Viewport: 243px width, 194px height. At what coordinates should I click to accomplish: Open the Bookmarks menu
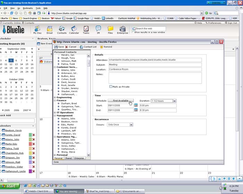(28, 8)
